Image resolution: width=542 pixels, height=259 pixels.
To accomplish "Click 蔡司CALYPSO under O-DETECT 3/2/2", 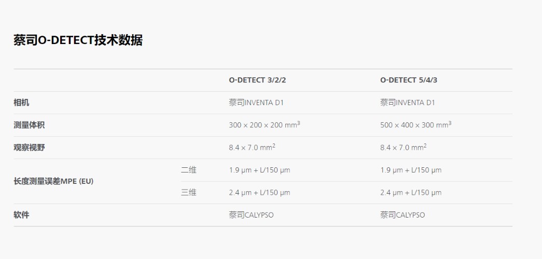I will click(x=251, y=215).
